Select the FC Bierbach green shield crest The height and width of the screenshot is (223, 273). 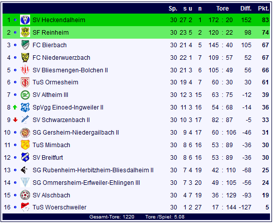tap(25, 45)
